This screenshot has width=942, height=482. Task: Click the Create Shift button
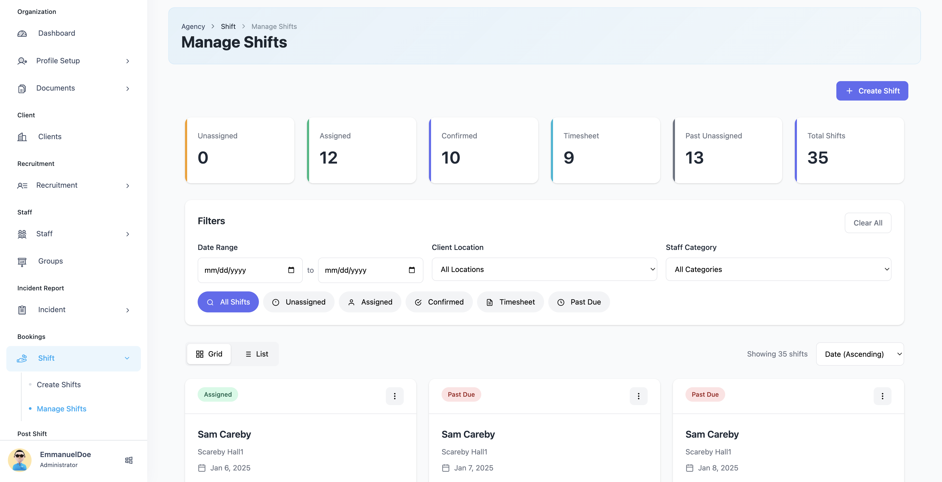[872, 91]
